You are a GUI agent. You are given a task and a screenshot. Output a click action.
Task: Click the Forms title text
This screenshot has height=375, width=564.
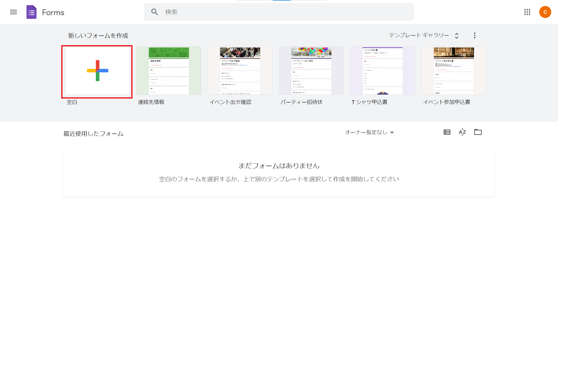(x=53, y=12)
